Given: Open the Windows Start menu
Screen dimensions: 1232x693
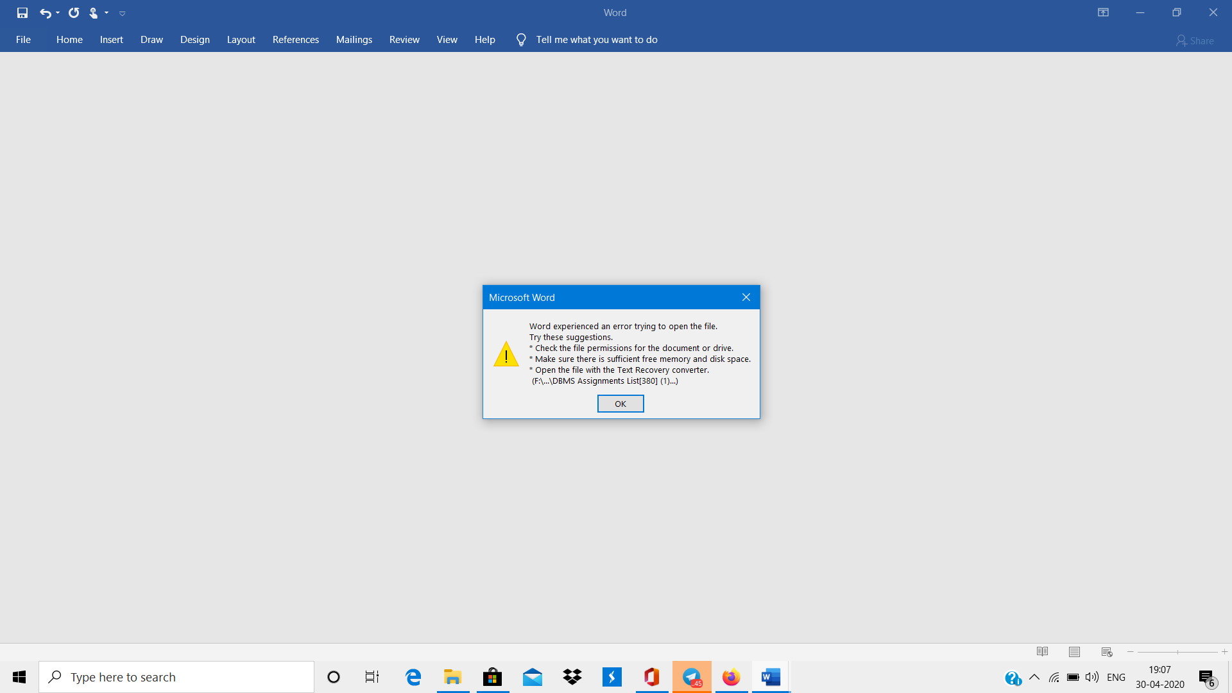Looking at the screenshot, I should point(19,677).
